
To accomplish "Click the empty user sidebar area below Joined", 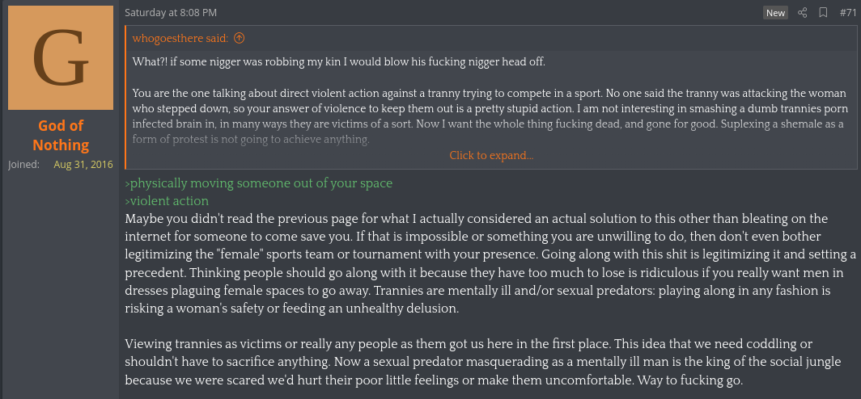I will click(x=59, y=285).
